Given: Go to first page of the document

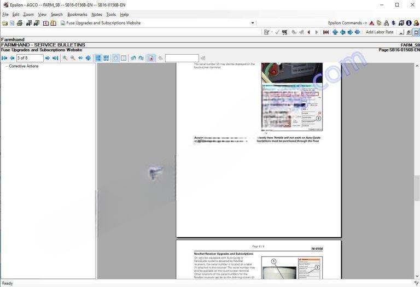Looking at the screenshot, I should (4, 58).
